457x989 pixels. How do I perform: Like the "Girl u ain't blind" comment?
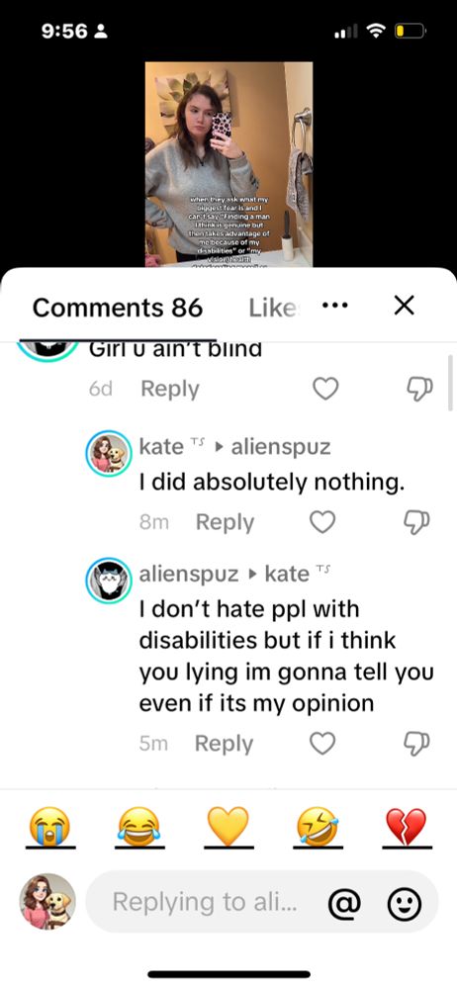(x=325, y=389)
